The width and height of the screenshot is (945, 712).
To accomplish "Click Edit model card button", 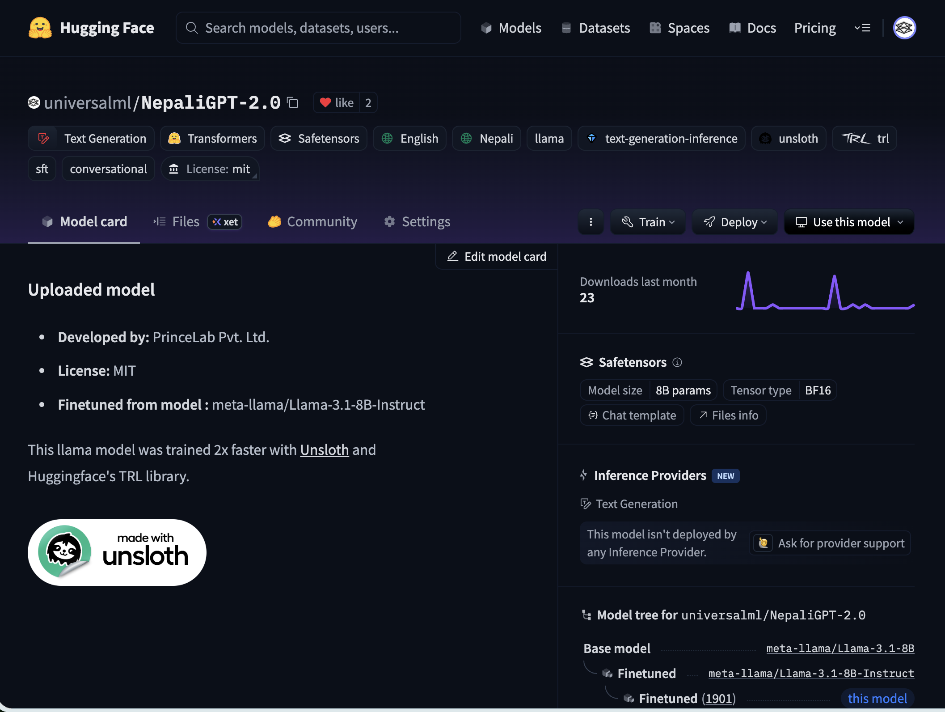I will click(x=497, y=257).
